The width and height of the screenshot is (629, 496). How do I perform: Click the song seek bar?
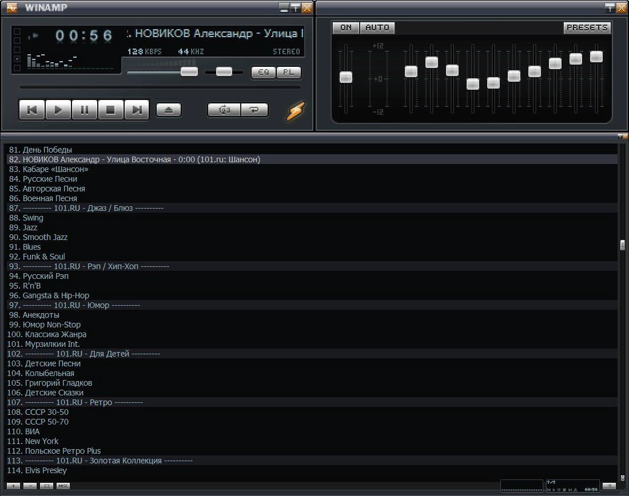click(x=160, y=87)
